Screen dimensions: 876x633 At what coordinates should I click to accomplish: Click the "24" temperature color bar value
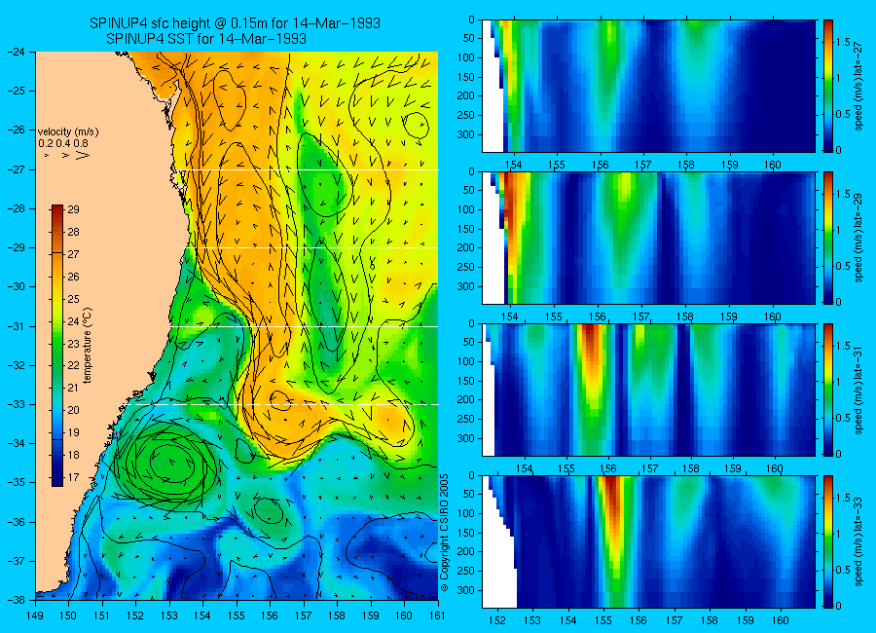tap(74, 321)
